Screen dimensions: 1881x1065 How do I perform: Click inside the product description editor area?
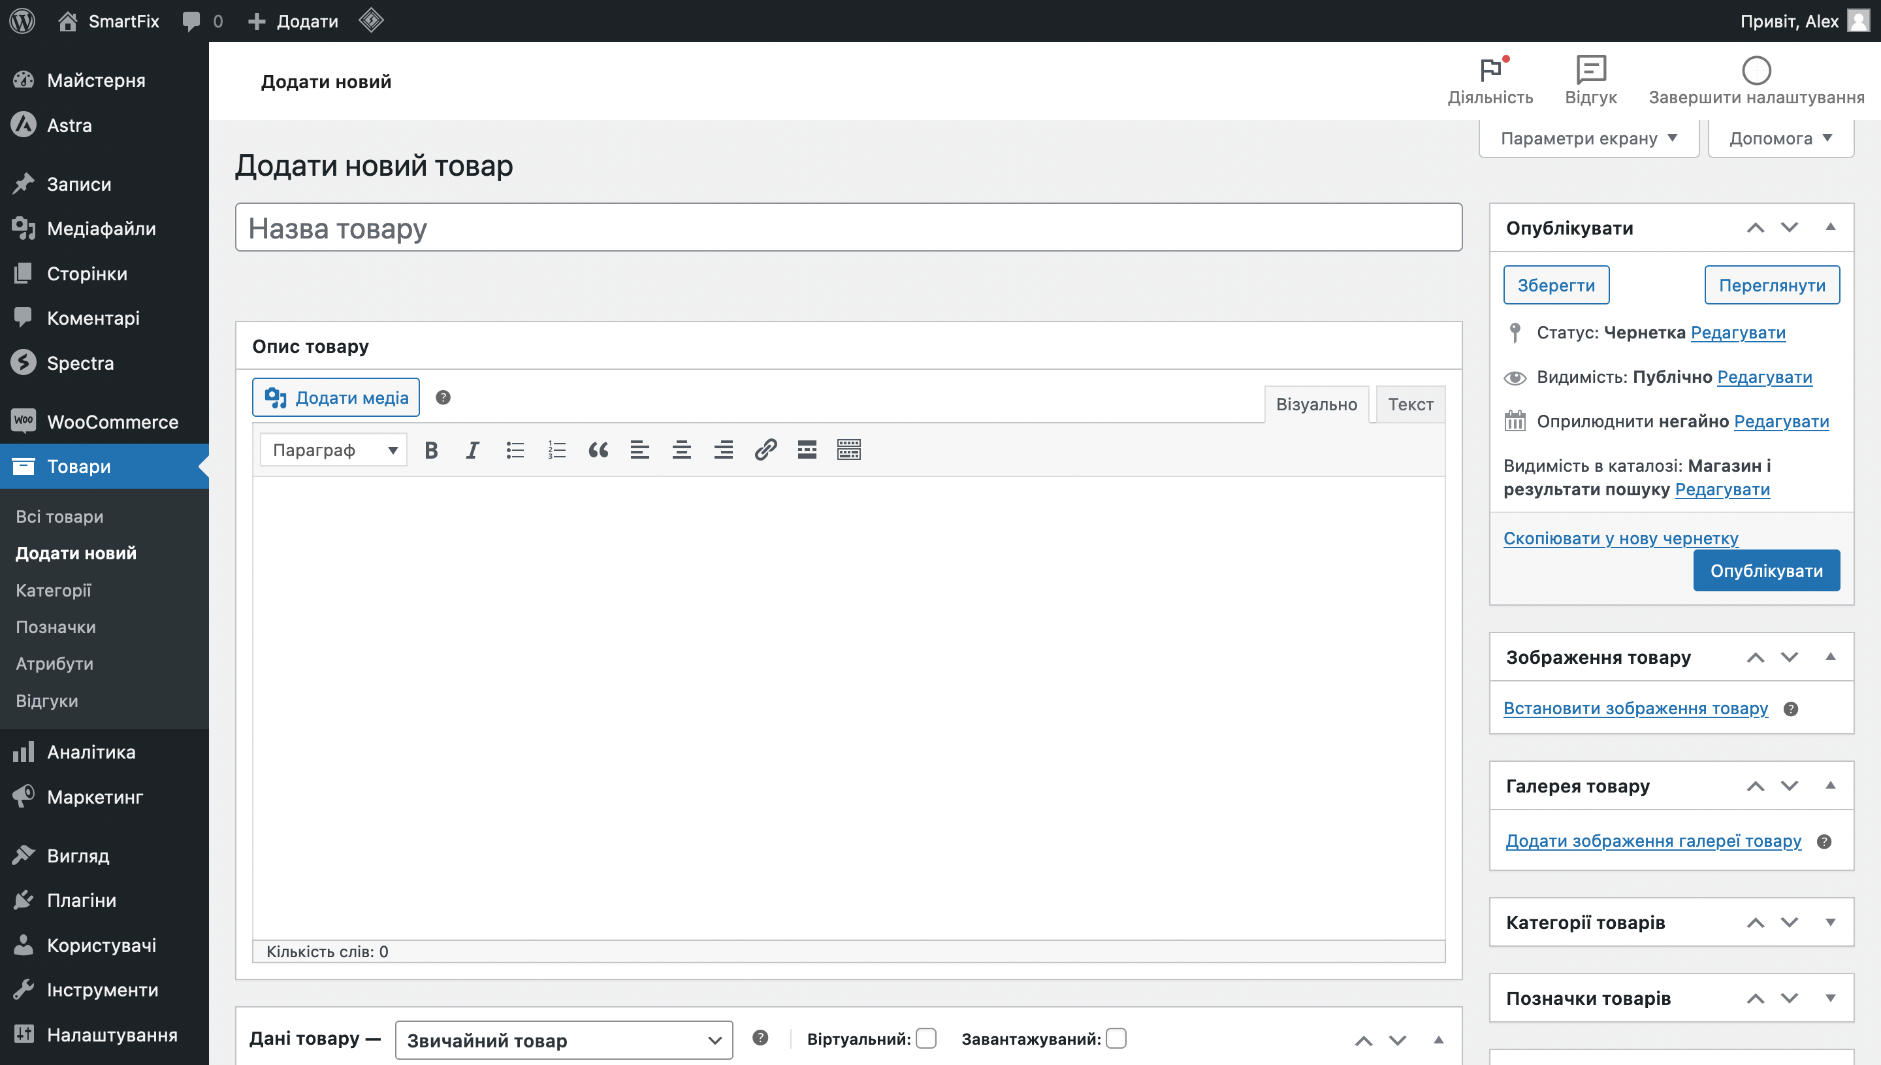point(848,708)
